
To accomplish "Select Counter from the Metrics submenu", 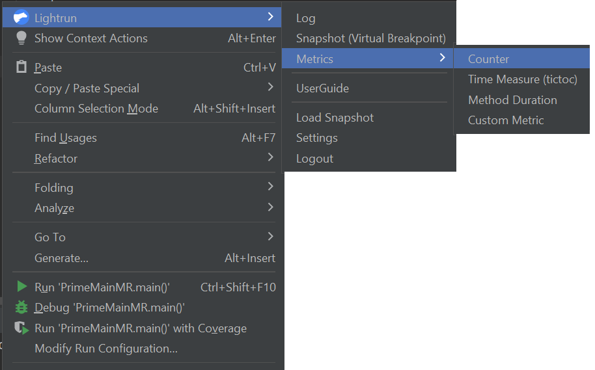I will (488, 59).
